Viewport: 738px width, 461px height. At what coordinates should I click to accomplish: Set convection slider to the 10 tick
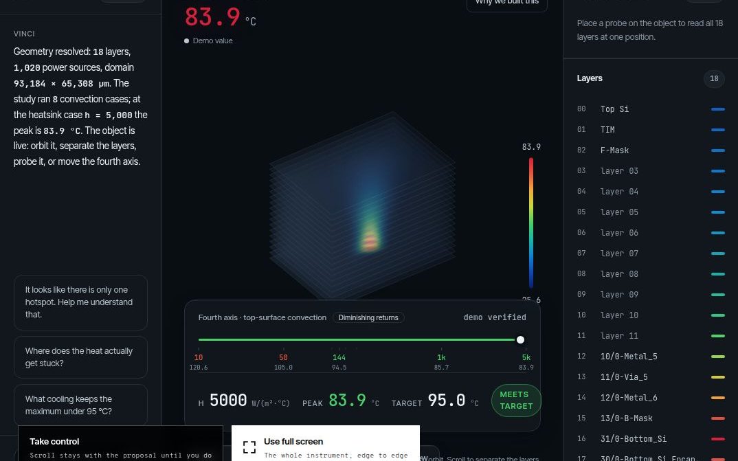pyautogui.click(x=199, y=357)
